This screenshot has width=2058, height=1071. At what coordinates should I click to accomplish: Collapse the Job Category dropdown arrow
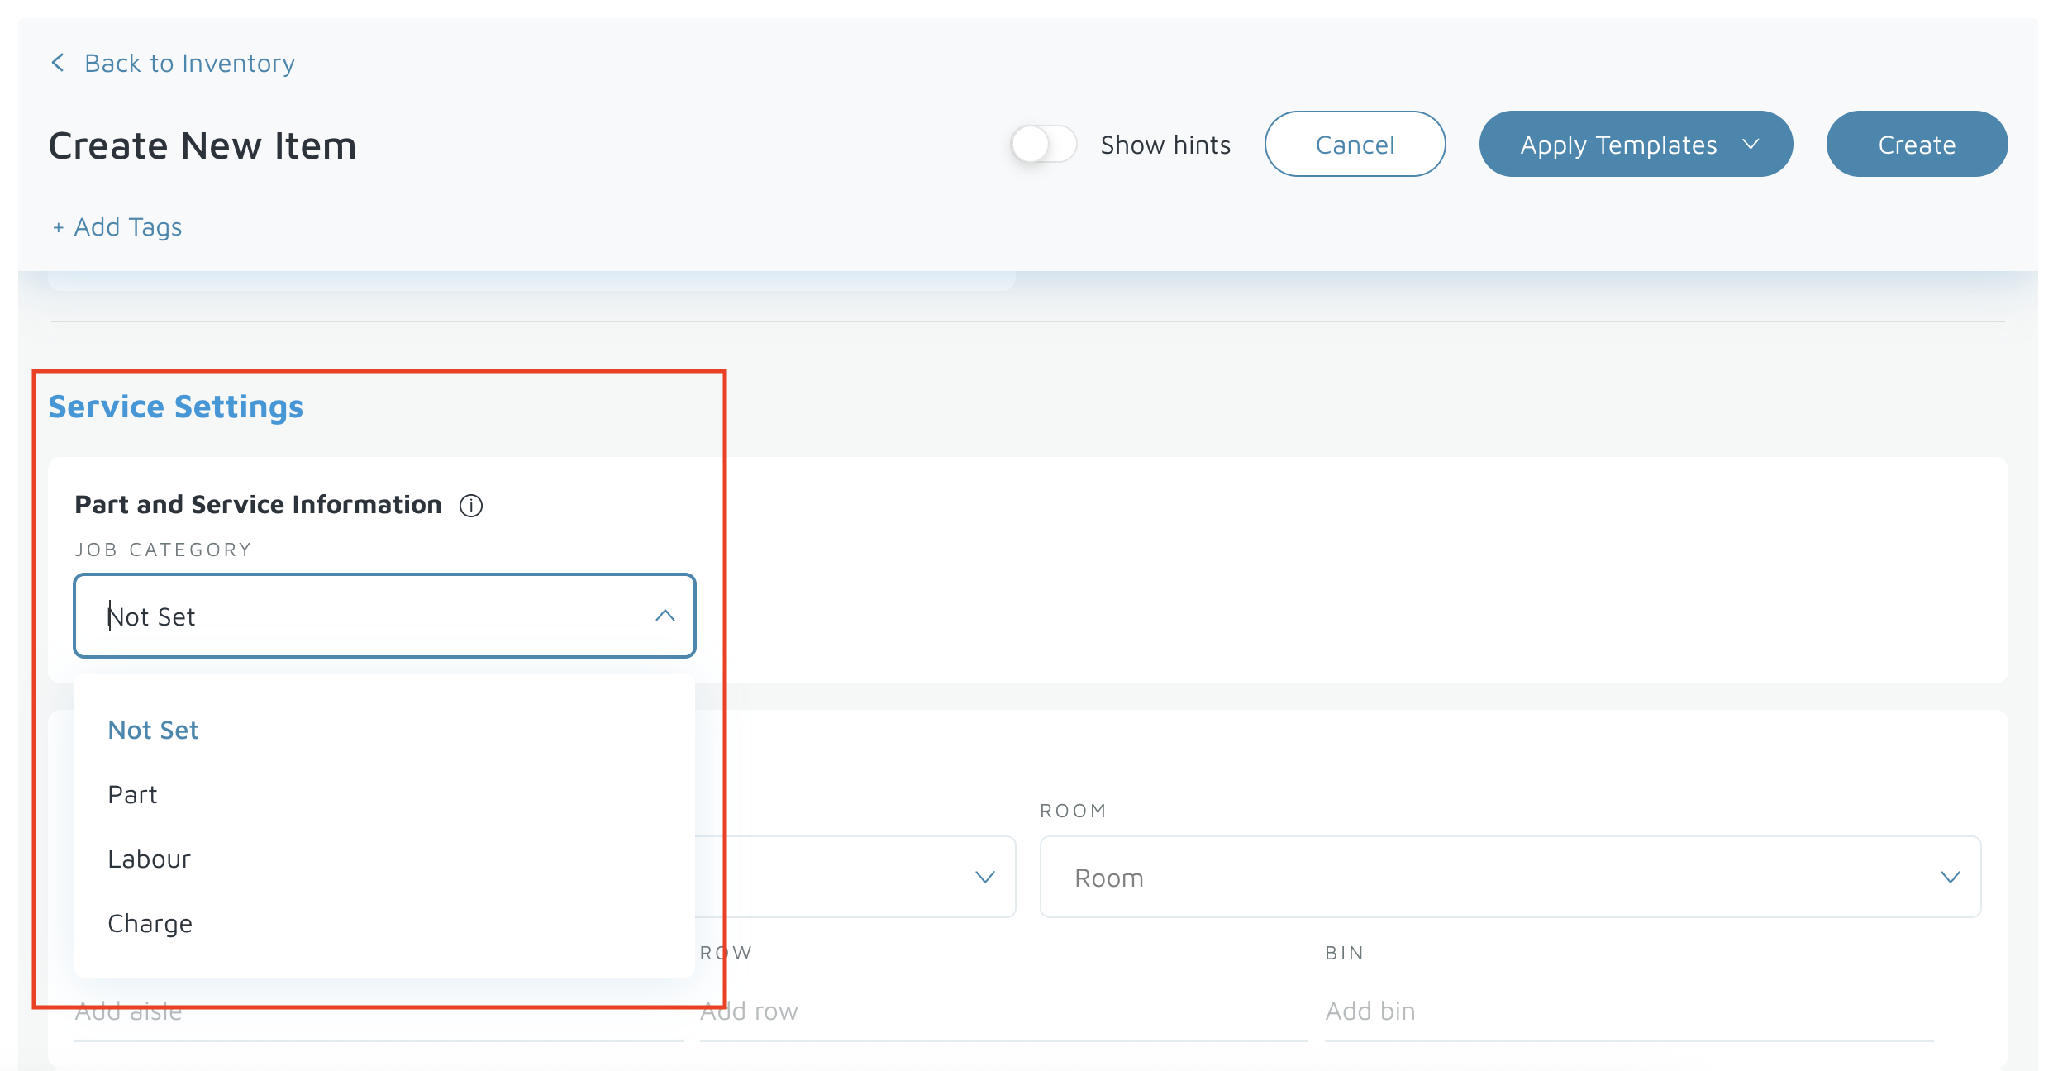(665, 616)
